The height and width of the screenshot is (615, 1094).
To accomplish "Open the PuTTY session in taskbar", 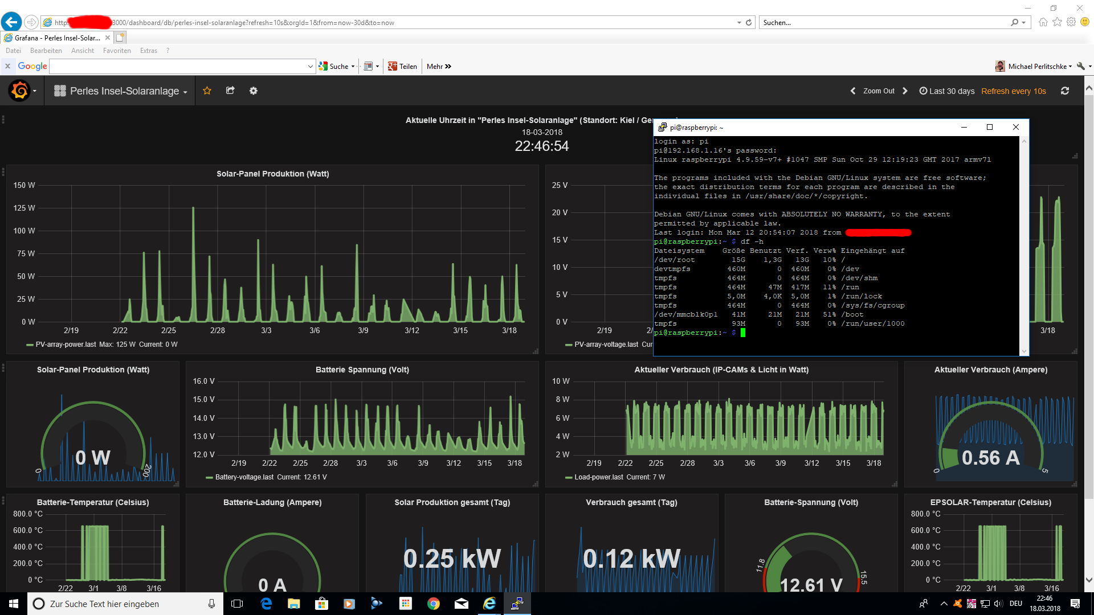I will point(517,604).
